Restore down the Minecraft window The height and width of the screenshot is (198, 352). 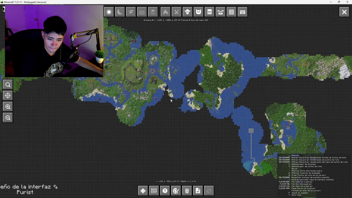[339, 2]
